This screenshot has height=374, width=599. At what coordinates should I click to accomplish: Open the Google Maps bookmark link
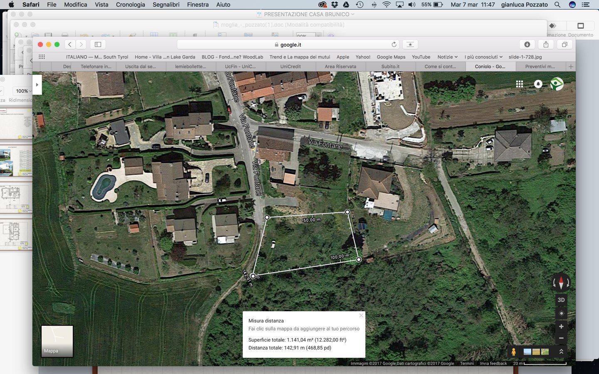[391, 57]
